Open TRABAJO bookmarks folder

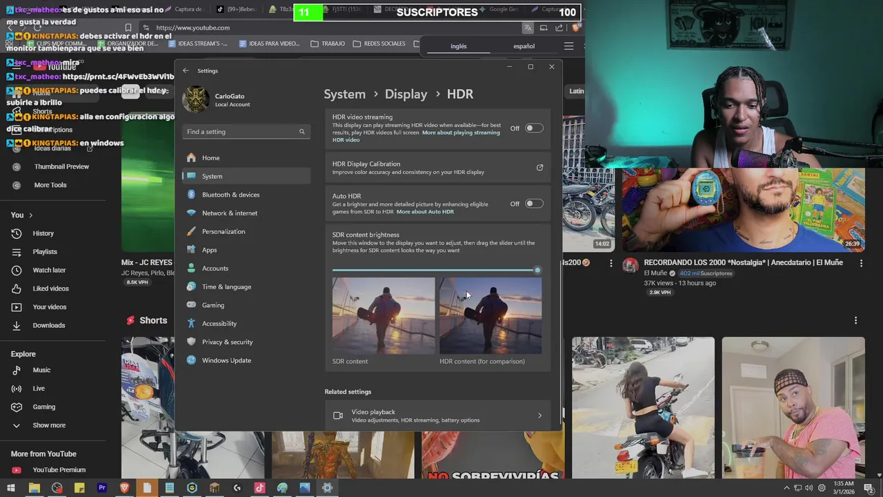coord(328,43)
